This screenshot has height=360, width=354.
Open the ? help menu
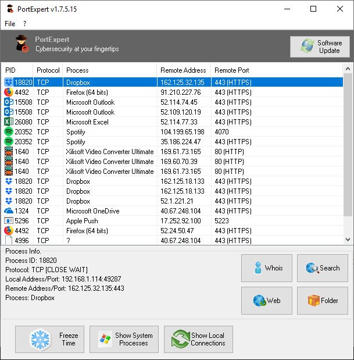pyautogui.click(x=24, y=24)
